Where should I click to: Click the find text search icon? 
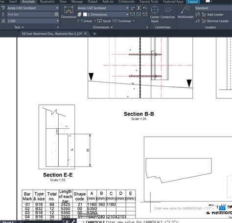56,14
